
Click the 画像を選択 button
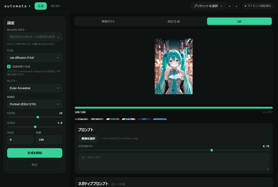coord(88,138)
